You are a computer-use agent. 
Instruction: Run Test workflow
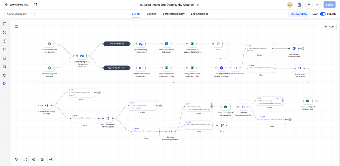click(x=299, y=14)
